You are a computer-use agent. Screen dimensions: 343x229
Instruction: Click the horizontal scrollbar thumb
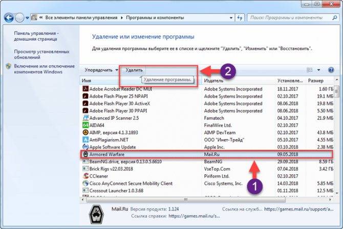pos(186,199)
